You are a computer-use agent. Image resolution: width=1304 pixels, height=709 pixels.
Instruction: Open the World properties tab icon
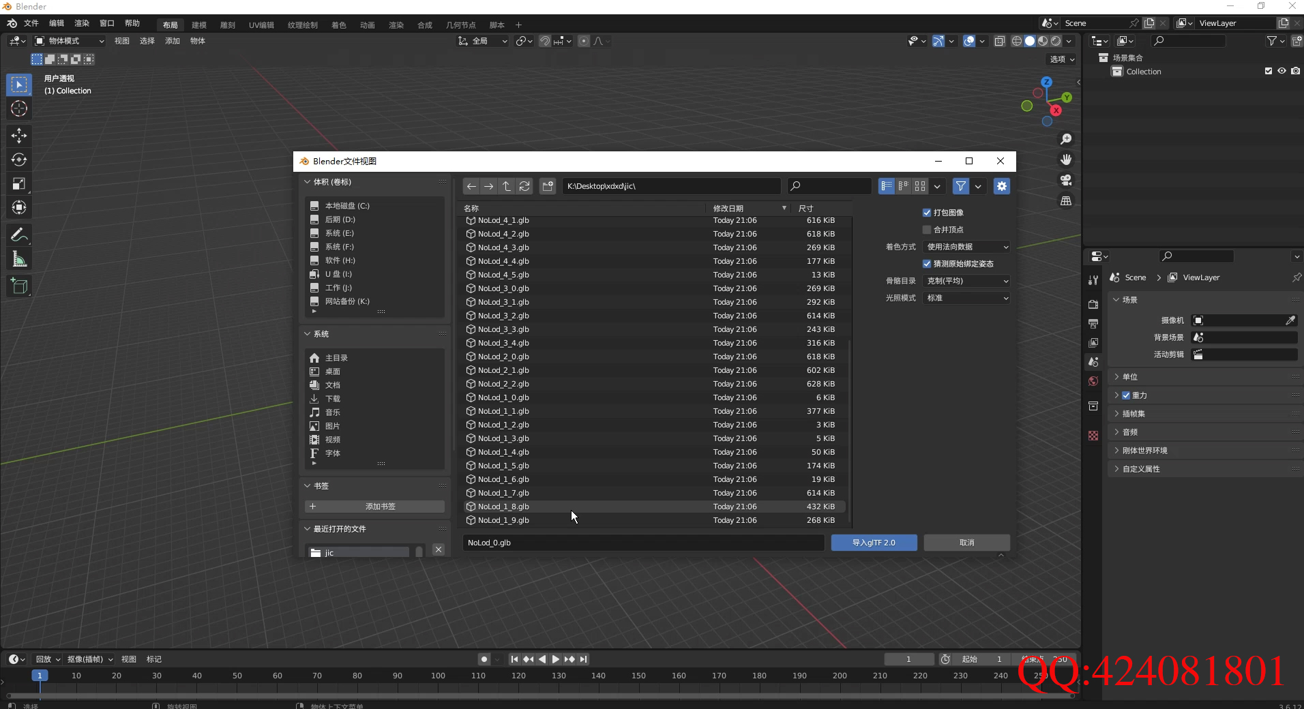1093,381
